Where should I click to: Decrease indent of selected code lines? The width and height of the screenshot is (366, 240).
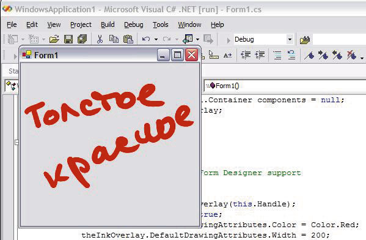(x=246, y=55)
